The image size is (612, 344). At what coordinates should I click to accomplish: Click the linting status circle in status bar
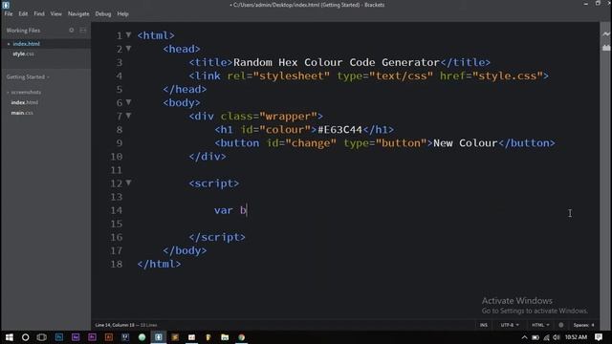561,325
